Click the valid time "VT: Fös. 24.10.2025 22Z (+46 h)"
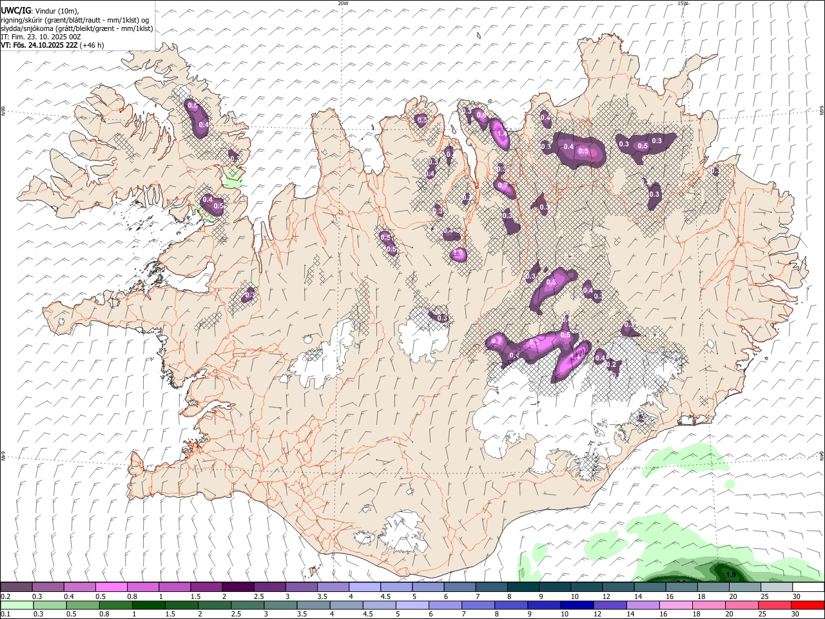Screen dimensions: 825x619 pos(52,45)
